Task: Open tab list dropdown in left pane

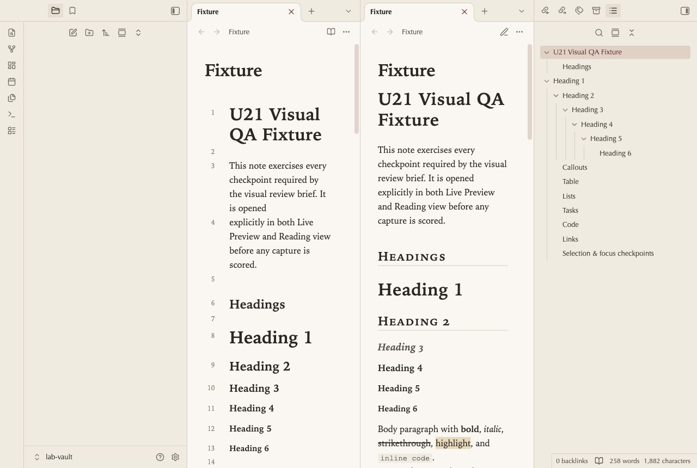Action: (348, 11)
